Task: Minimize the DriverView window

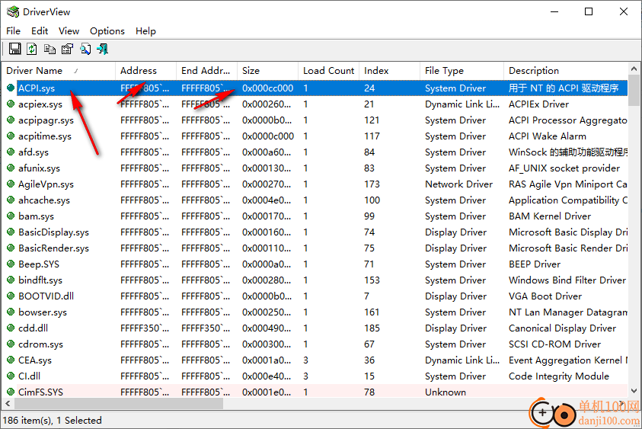Action: (554, 11)
